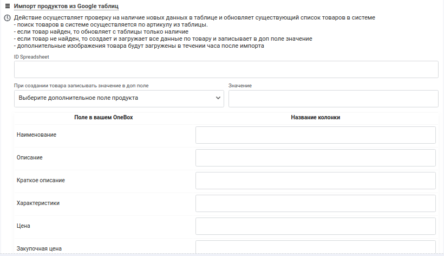444x256 pixels.
Task: Click the 'Значение' field label
Action: click(240, 86)
